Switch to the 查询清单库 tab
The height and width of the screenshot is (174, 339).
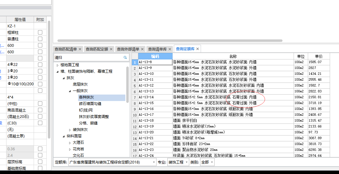[157, 49]
